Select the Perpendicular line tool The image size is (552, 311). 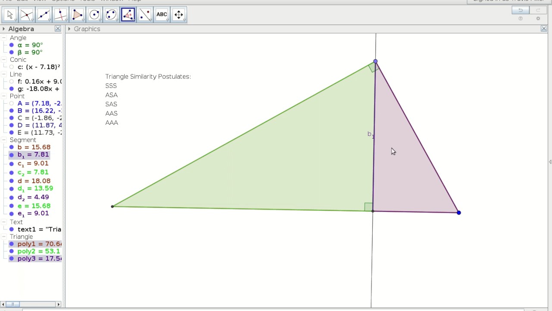tap(60, 15)
